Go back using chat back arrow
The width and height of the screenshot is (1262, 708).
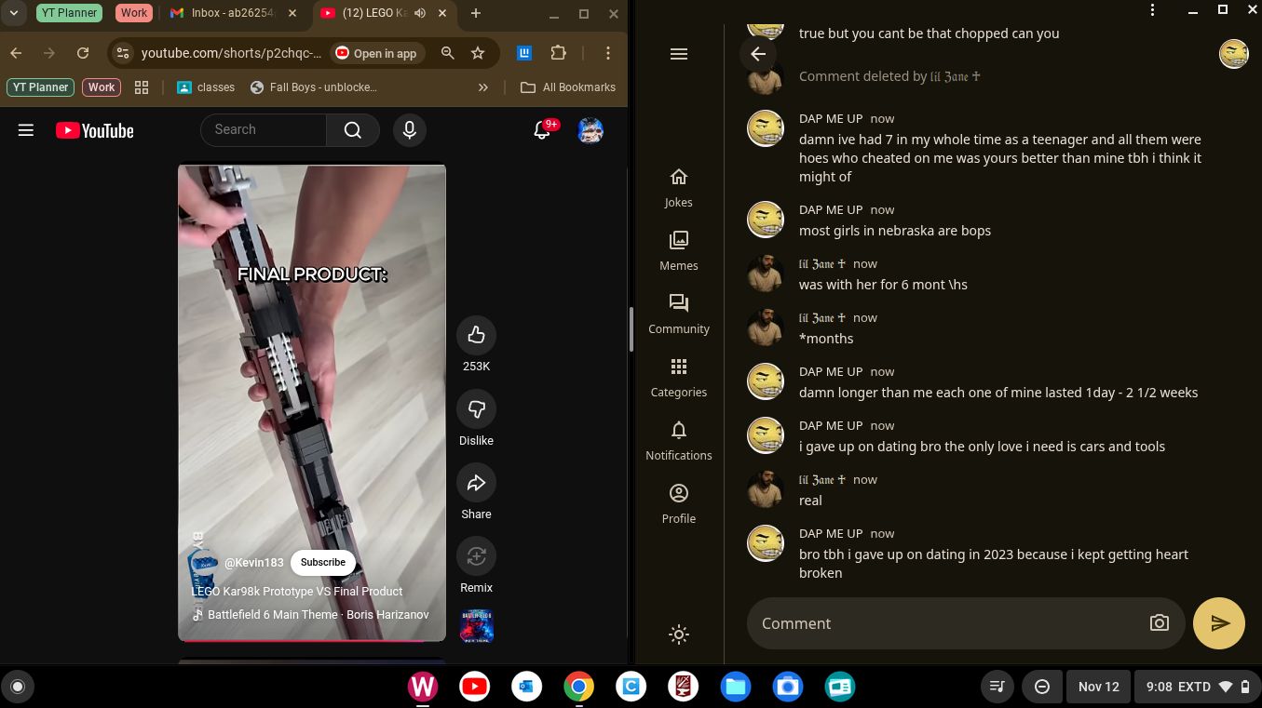pyautogui.click(x=758, y=54)
